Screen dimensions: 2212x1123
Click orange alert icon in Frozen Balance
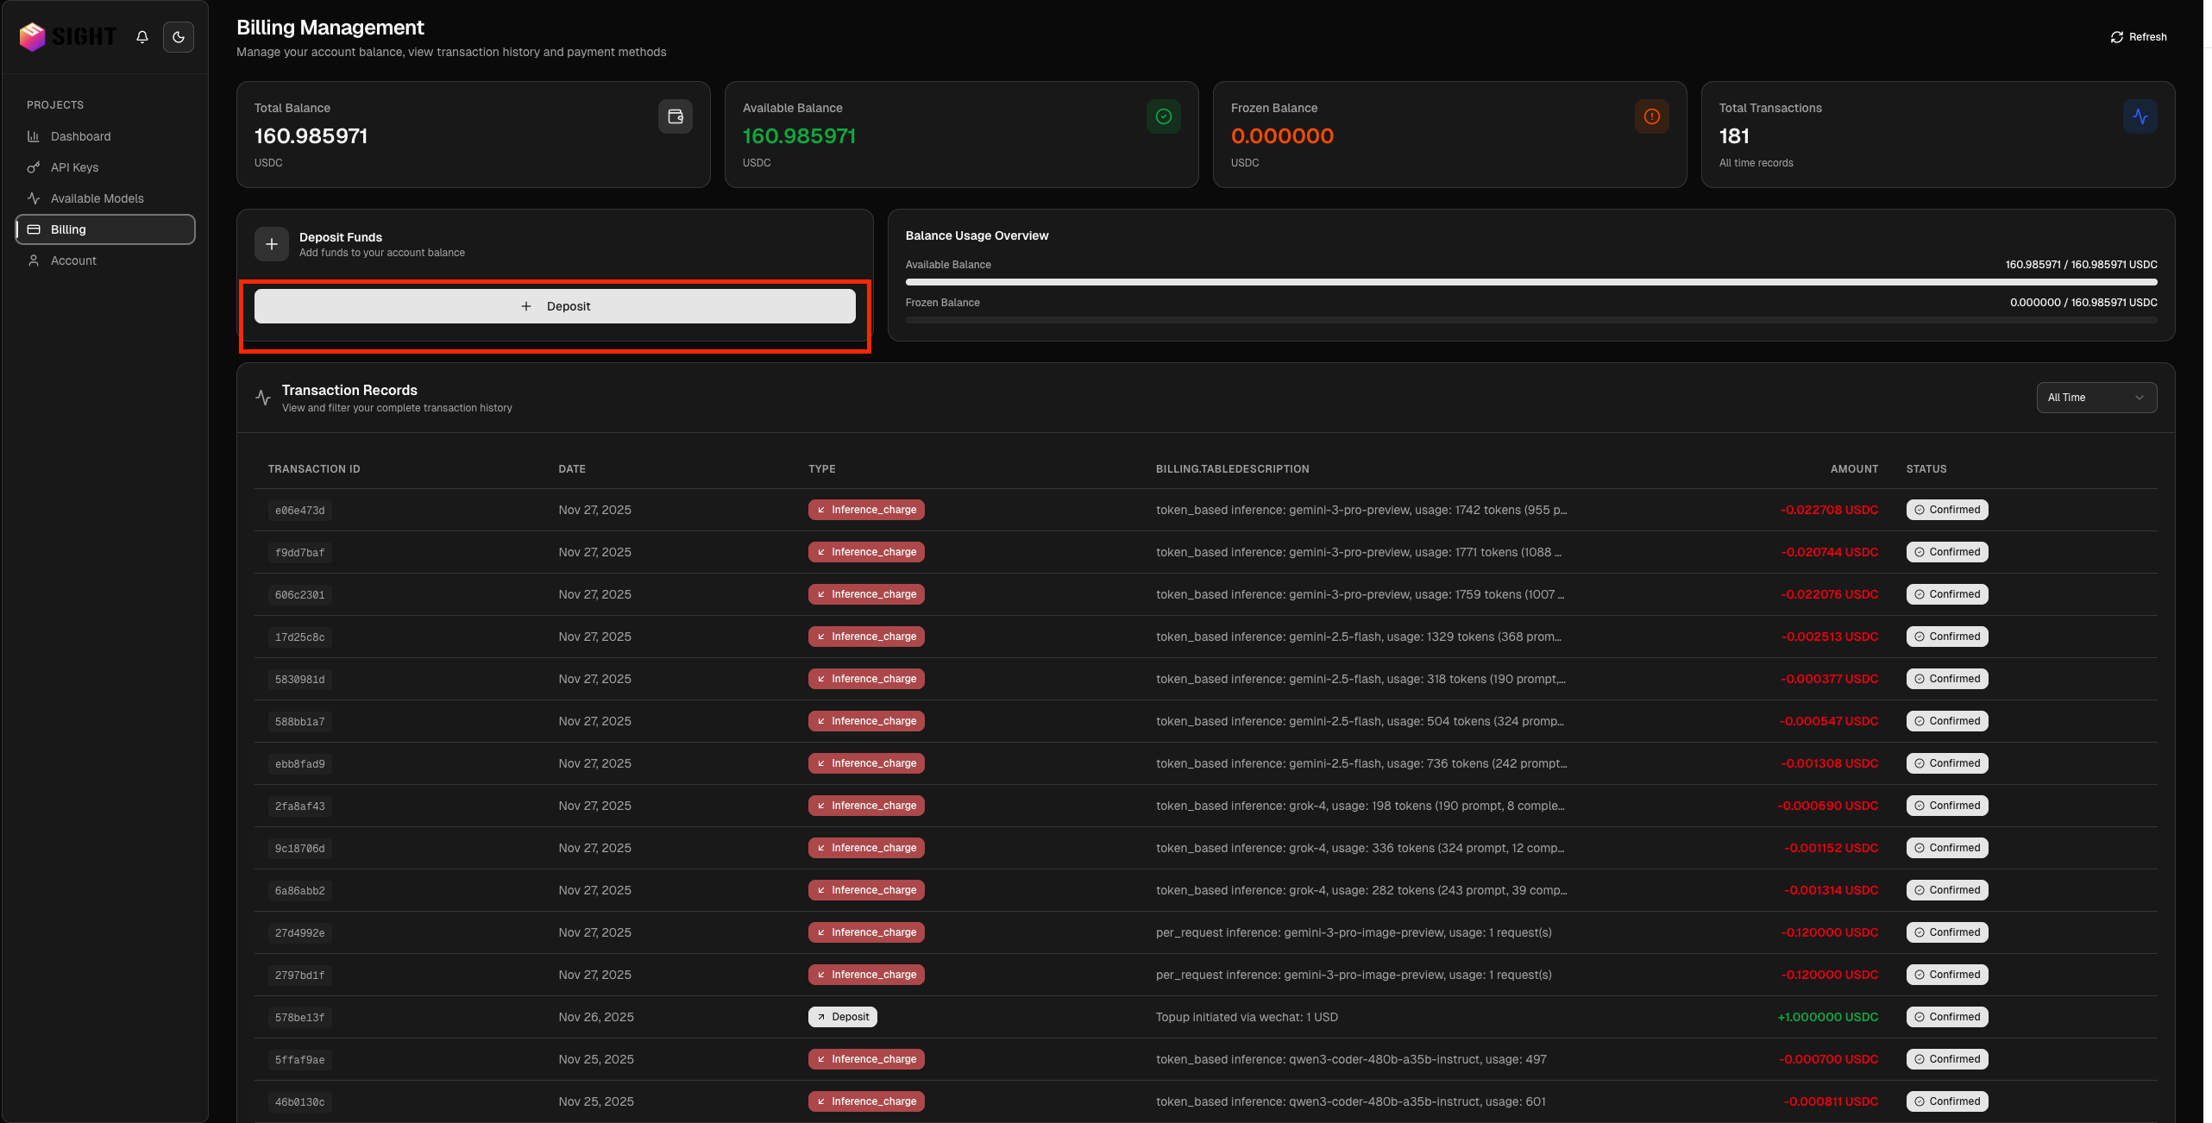click(x=1652, y=116)
